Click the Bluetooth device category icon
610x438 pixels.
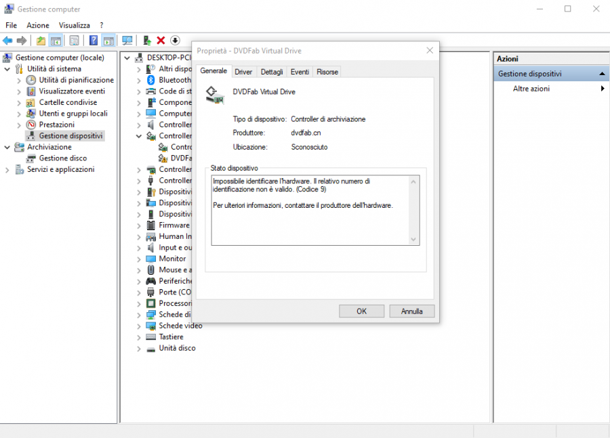click(x=151, y=80)
